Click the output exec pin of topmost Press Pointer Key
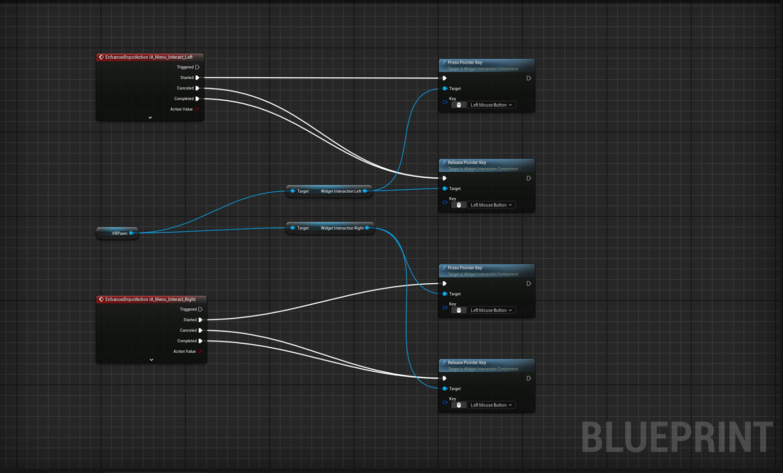This screenshot has height=473, width=783. point(529,78)
